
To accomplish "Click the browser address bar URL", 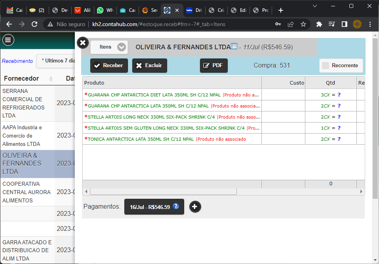I will point(159,24).
